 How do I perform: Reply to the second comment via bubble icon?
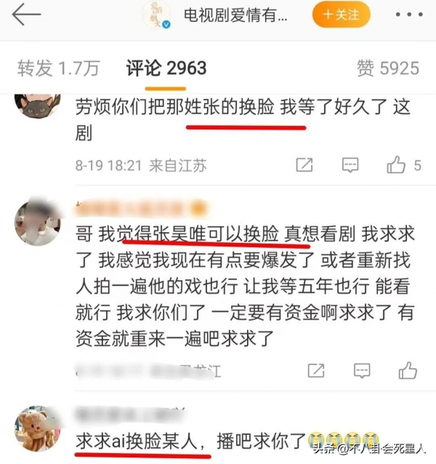[x=362, y=370]
